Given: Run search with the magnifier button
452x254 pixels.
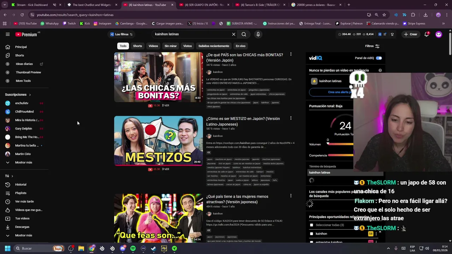Looking at the screenshot, I should pyautogui.click(x=244, y=34).
